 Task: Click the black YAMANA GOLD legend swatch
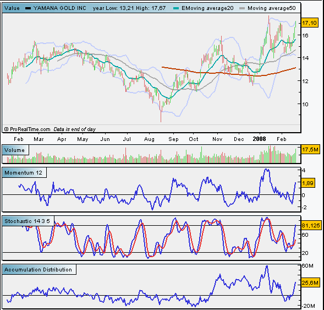click(28, 8)
